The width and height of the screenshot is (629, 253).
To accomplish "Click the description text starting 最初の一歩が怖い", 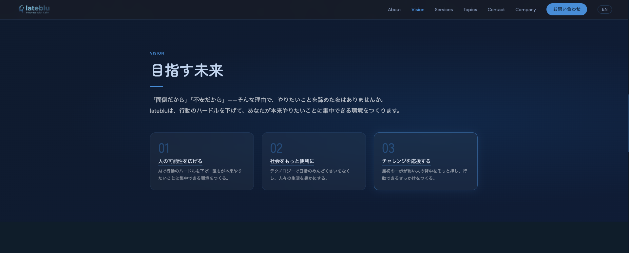I will 425,175.
